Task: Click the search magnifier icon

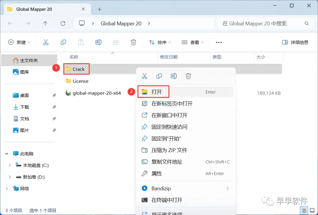Action: (x=307, y=23)
